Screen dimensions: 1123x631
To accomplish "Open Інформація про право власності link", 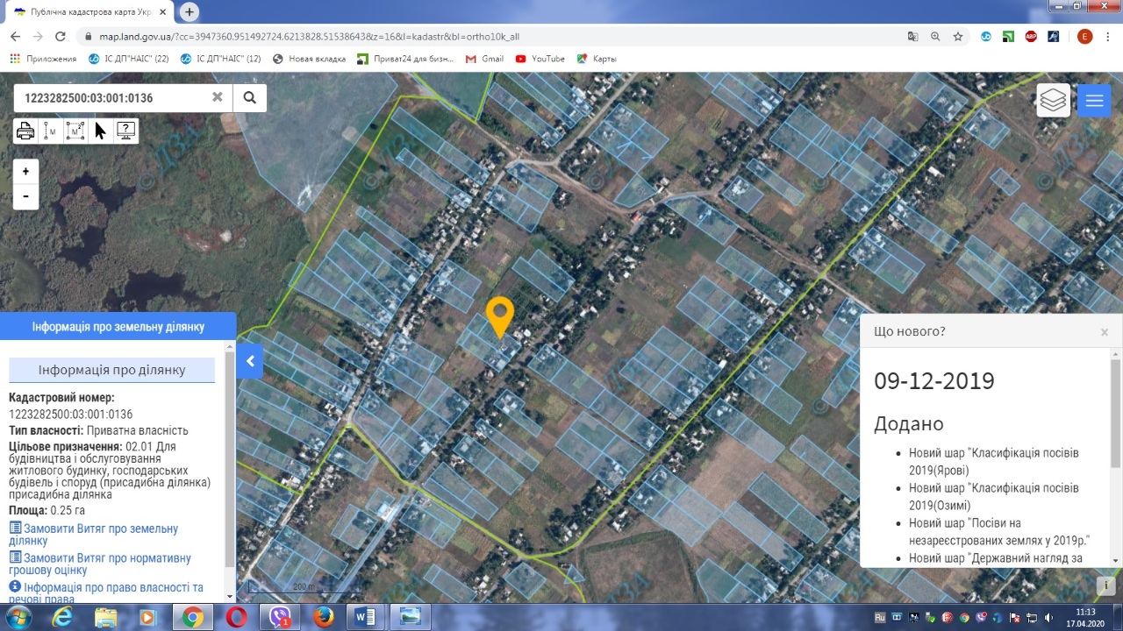I will tap(105, 592).
